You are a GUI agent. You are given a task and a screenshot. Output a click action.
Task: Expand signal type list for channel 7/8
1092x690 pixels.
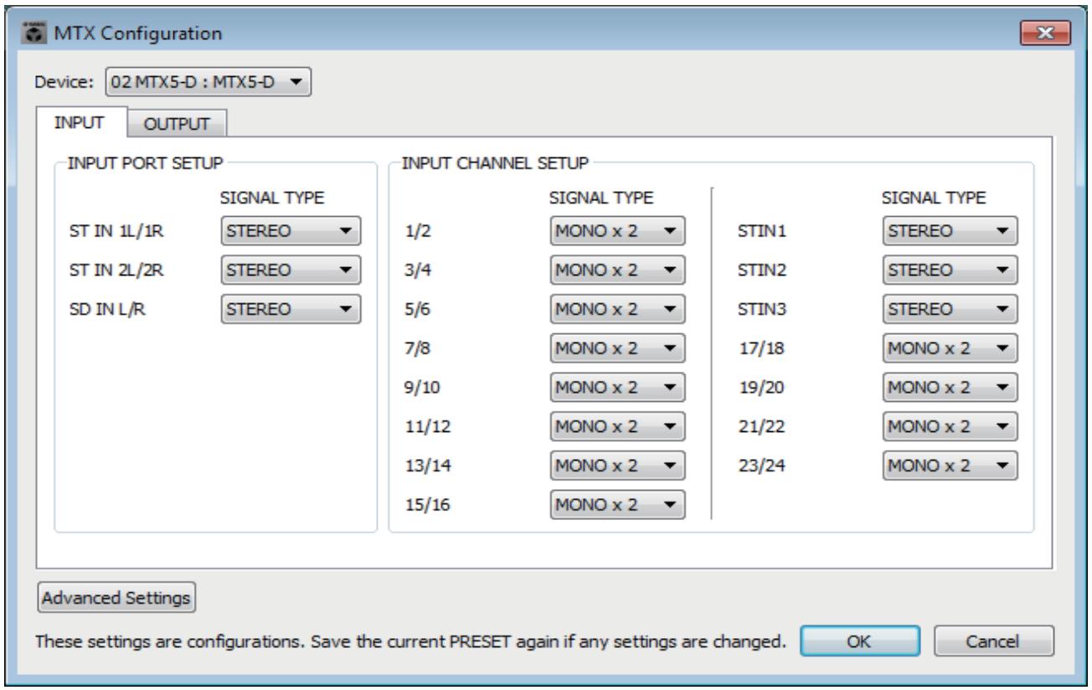click(x=617, y=347)
